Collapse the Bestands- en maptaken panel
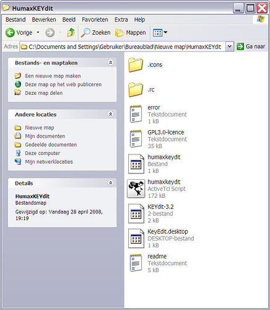The image size is (270, 310). point(111,63)
